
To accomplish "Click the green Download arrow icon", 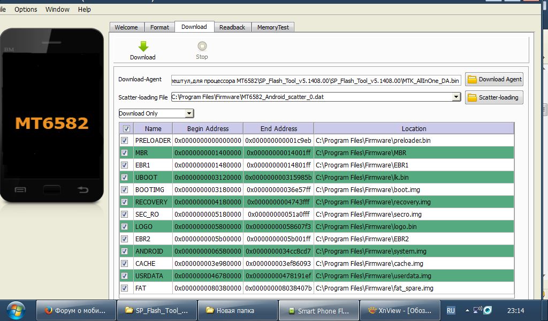I will click(142, 47).
